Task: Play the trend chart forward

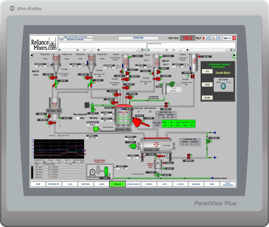Action: pos(67,162)
